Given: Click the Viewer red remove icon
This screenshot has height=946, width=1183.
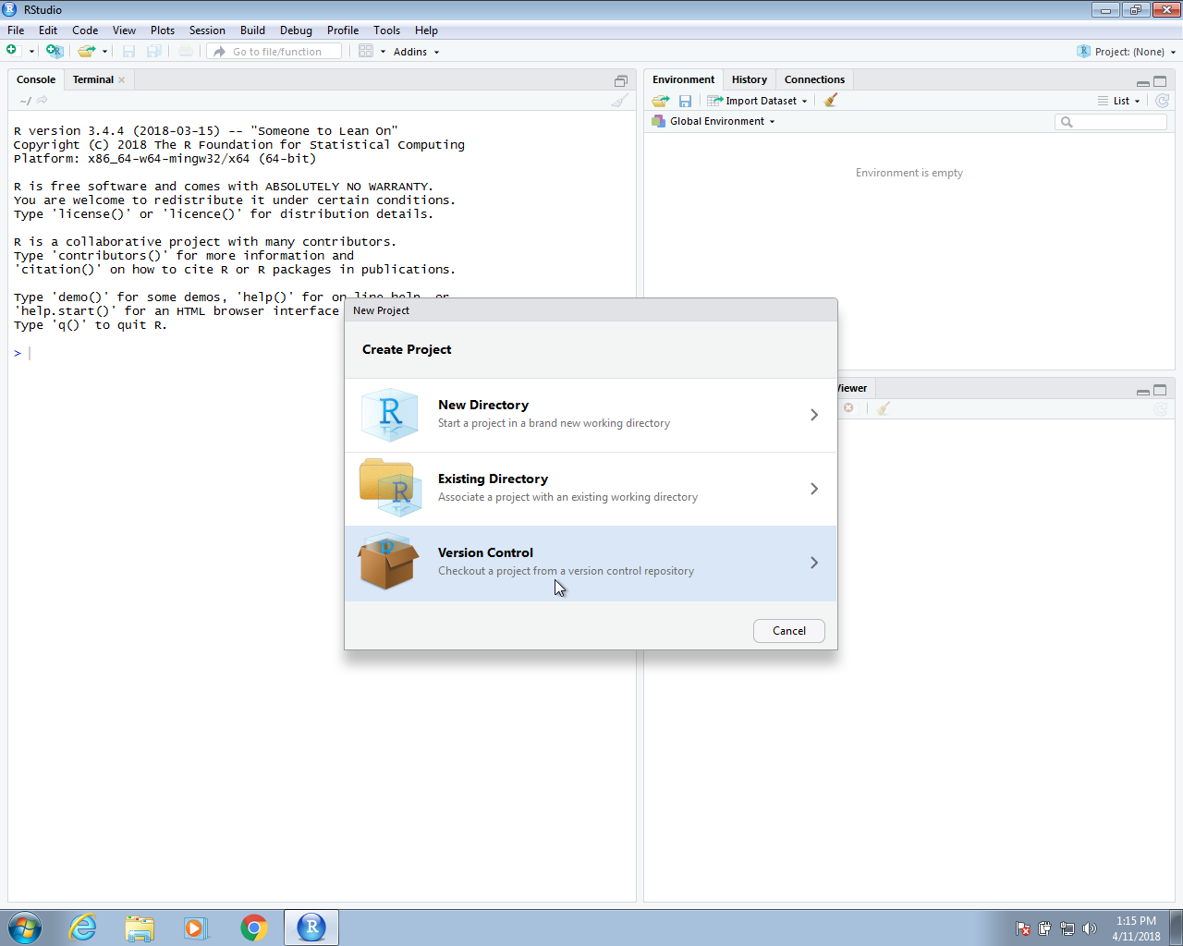Looking at the screenshot, I should (848, 407).
